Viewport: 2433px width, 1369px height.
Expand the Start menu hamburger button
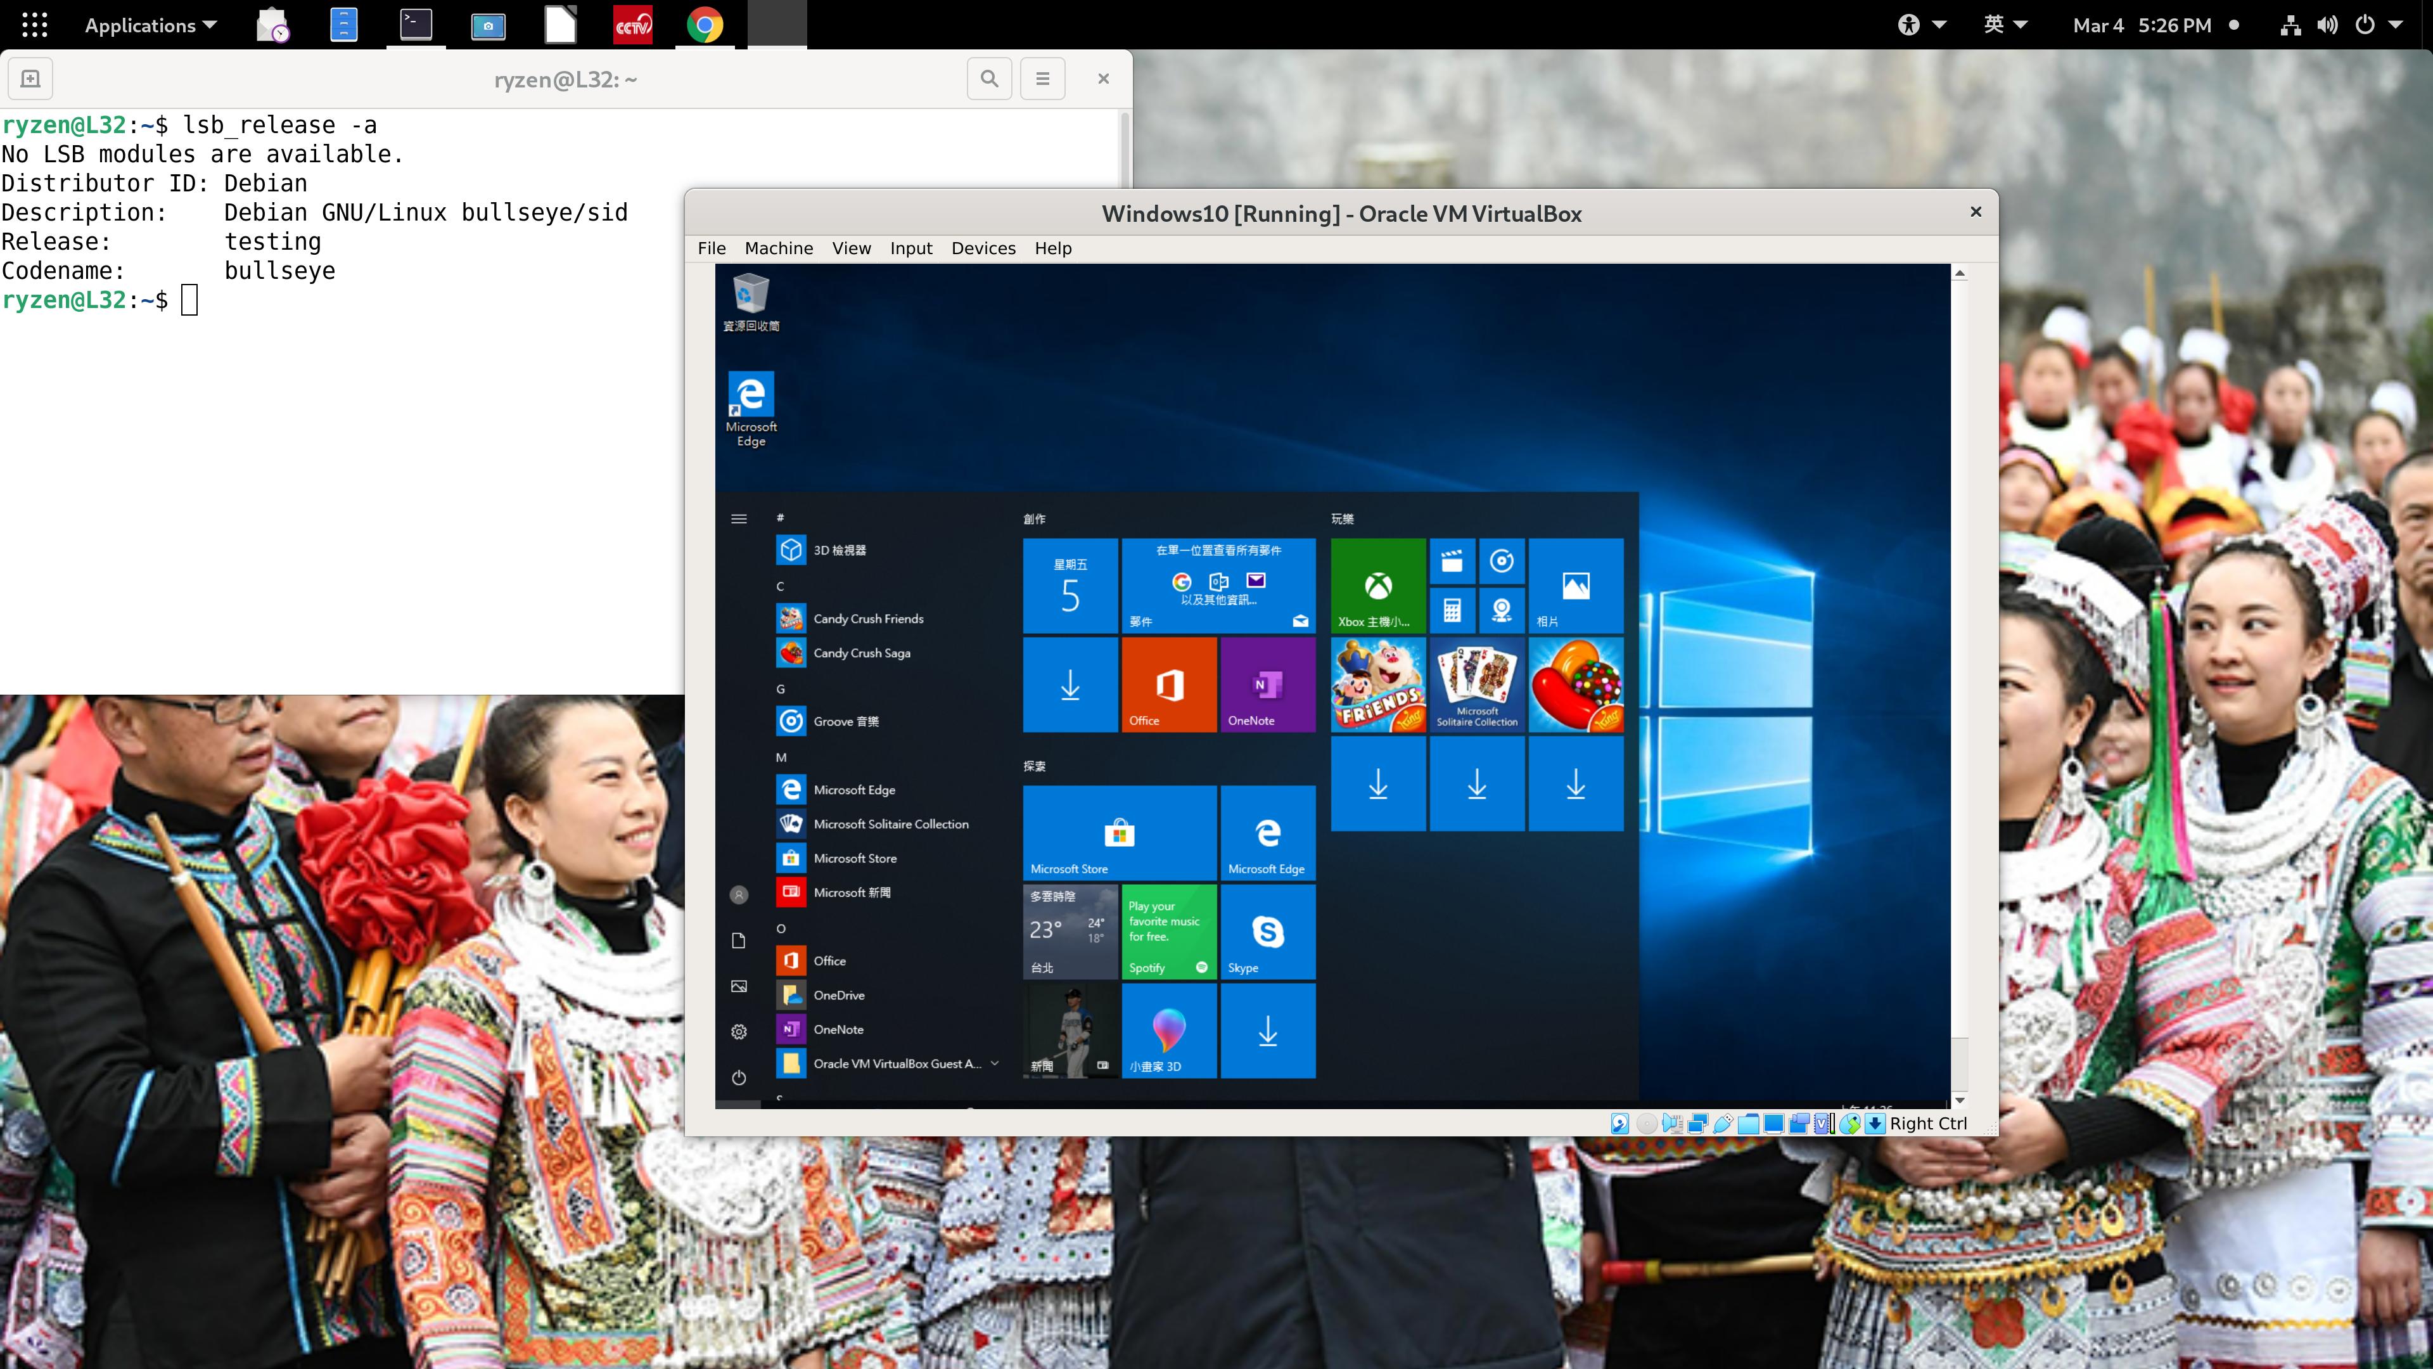coord(739,518)
